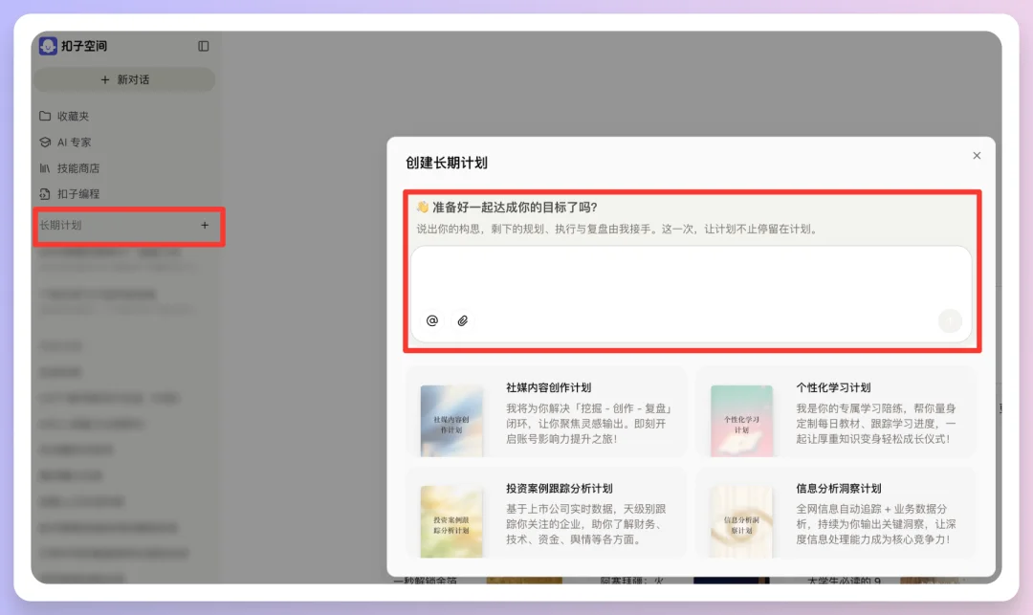Open 收藏夹 via its folder icon
Viewport: 1033px width, 615px height.
[x=45, y=116]
